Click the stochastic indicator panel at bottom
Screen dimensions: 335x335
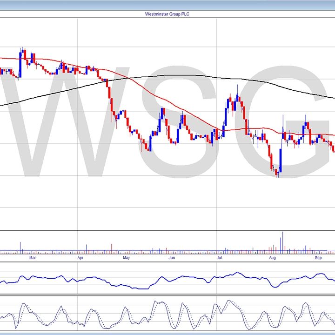(167, 314)
